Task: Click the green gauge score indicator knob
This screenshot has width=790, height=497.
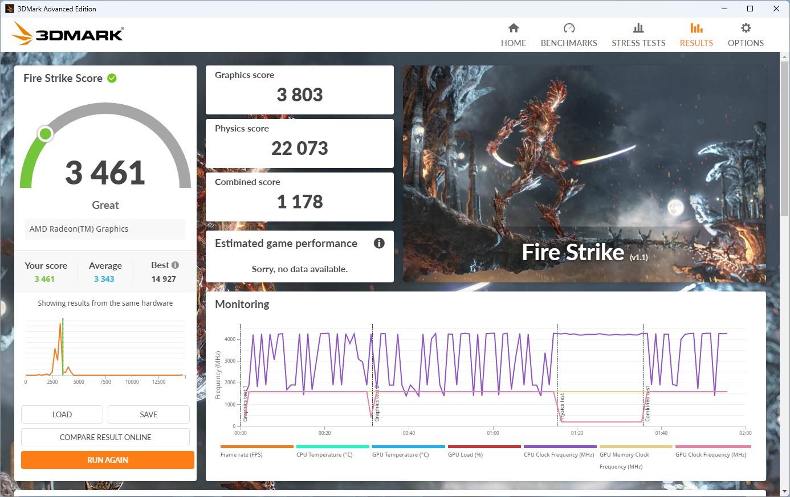Action: (x=45, y=134)
